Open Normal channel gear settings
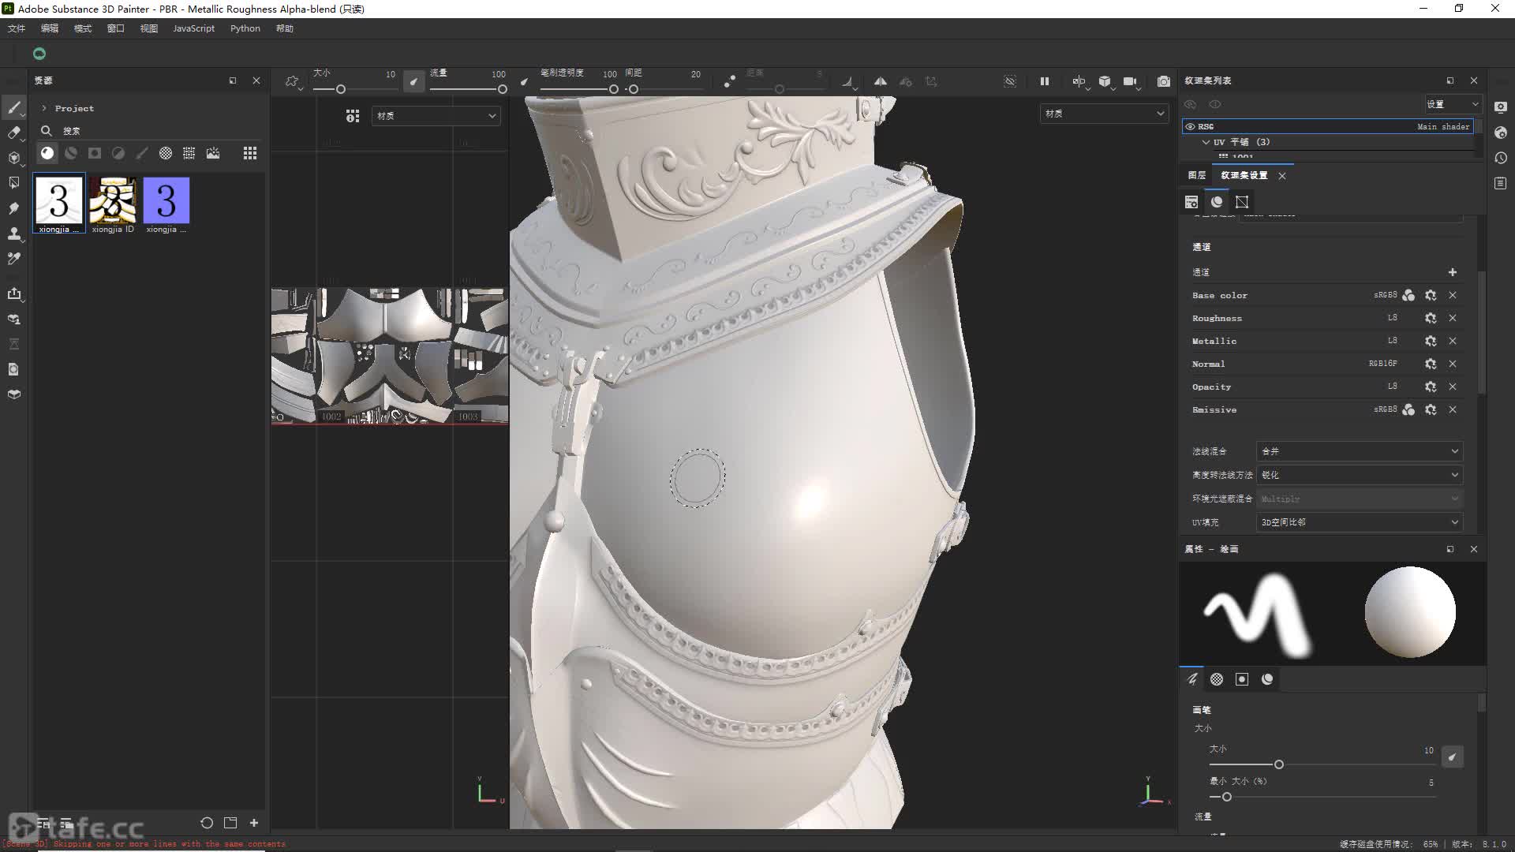 pos(1431,364)
